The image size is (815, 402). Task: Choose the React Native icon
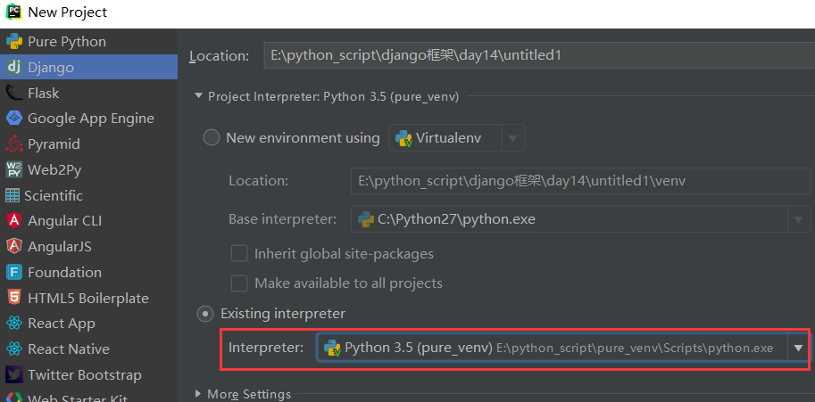13,349
